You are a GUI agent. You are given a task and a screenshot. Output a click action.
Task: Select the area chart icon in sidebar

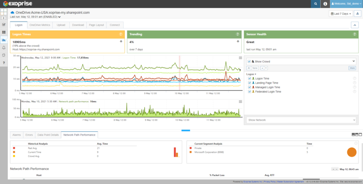(4, 40)
